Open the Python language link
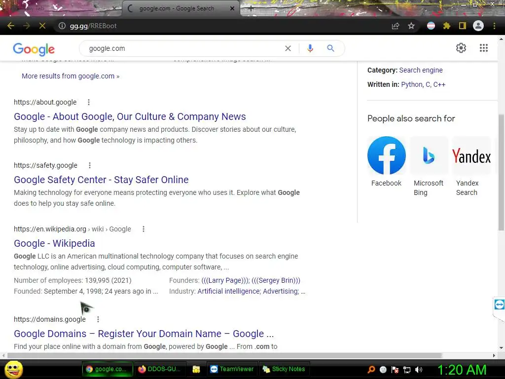Image resolution: width=505 pixels, height=379 pixels. 411,84
